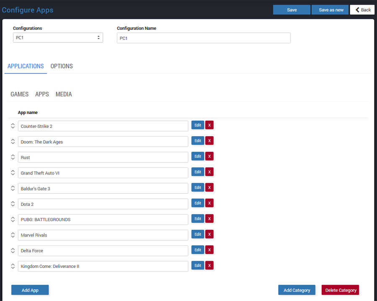Use the sort arrows next to Rust
The height and width of the screenshot is (301, 377).
coord(13,157)
